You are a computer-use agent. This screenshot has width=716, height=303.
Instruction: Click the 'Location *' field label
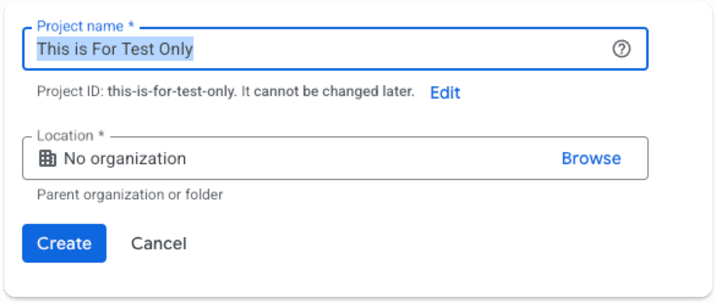pyautogui.click(x=71, y=136)
